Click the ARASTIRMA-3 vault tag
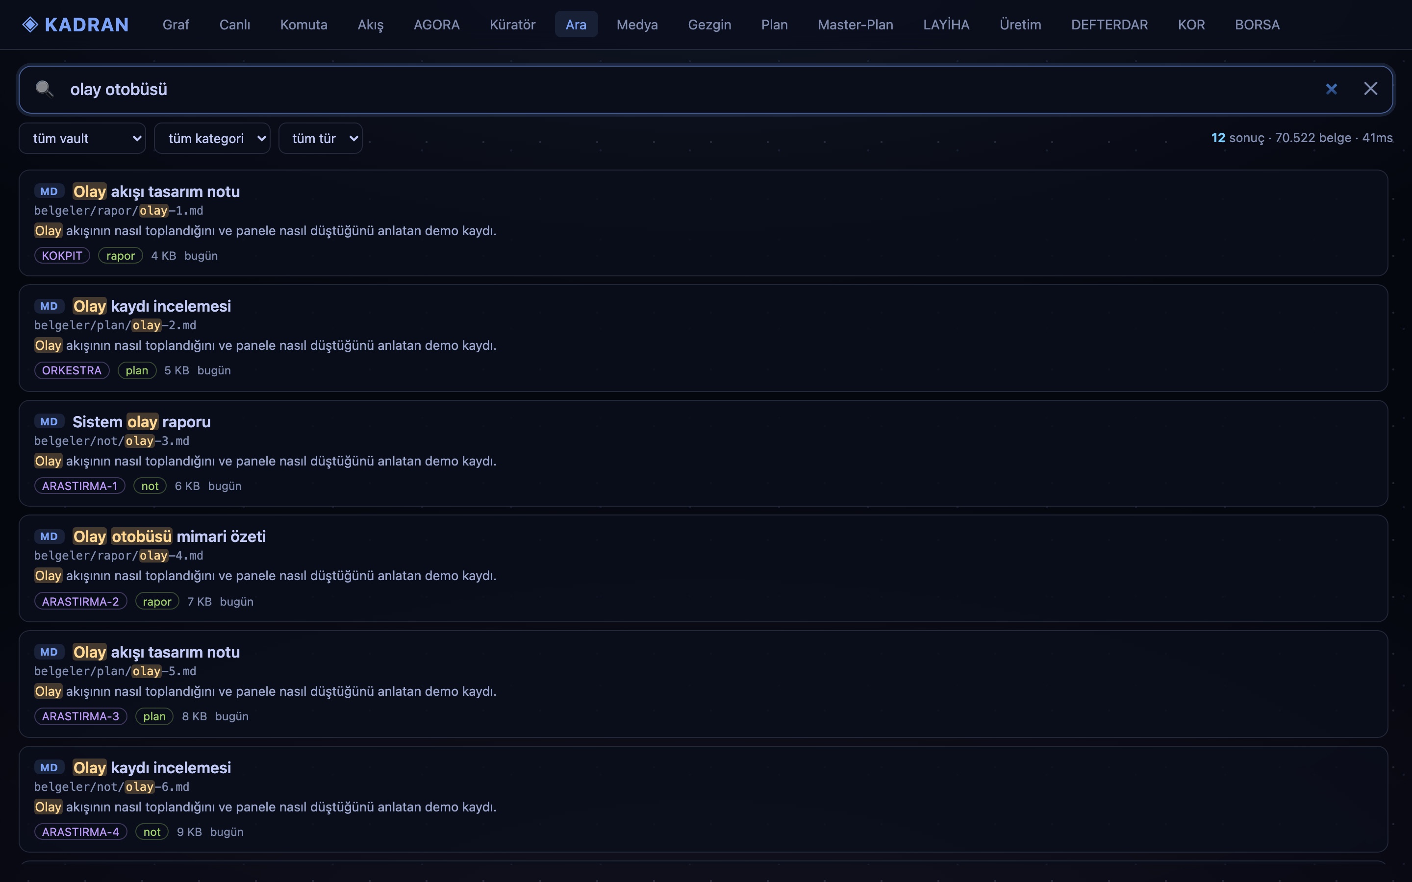The height and width of the screenshot is (882, 1412). tap(80, 716)
